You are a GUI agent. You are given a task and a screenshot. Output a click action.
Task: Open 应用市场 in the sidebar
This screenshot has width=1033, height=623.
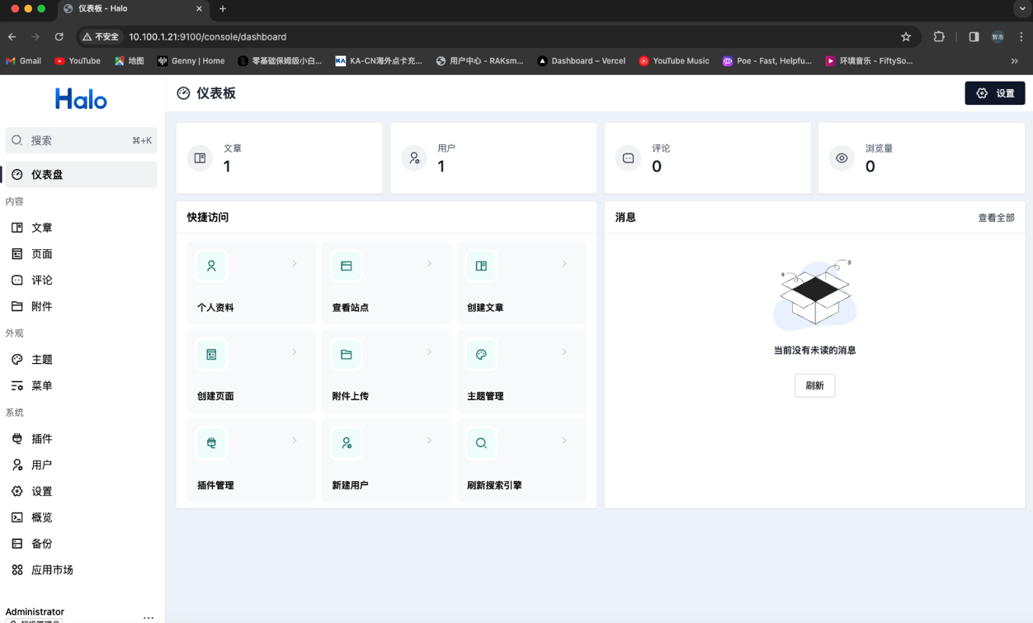click(52, 570)
